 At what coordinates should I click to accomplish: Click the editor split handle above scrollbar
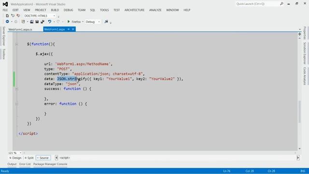[x=300, y=34]
